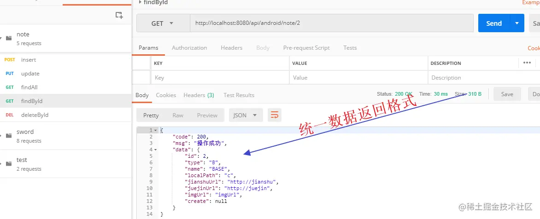This screenshot has width=540, height=219.
Task: Open the Send button dropdown arrow
Action: [517, 23]
